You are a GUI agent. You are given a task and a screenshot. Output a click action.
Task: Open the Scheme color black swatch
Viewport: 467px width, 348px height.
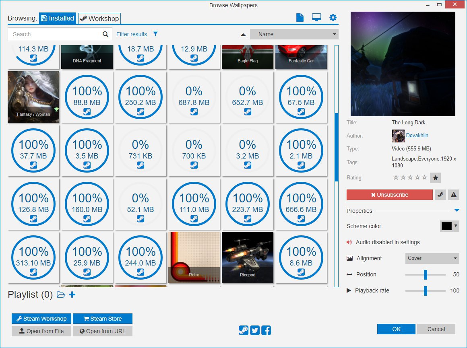coord(449,226)
